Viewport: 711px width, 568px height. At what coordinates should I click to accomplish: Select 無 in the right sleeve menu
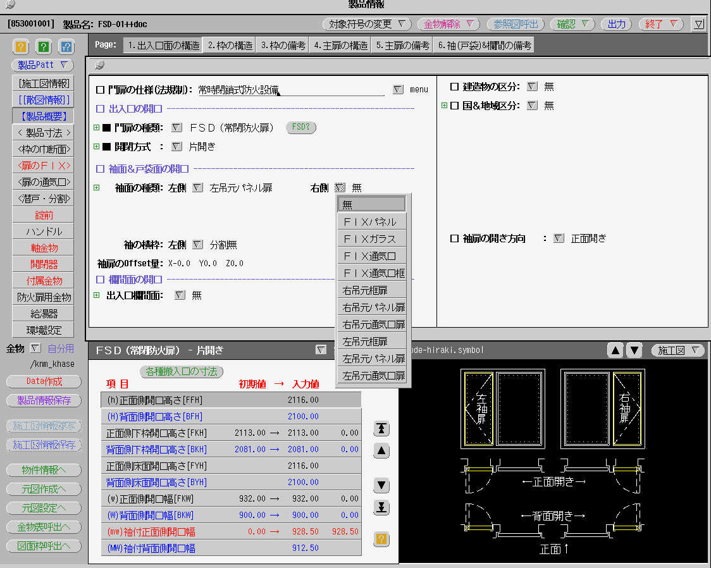(x=372, y=204)
